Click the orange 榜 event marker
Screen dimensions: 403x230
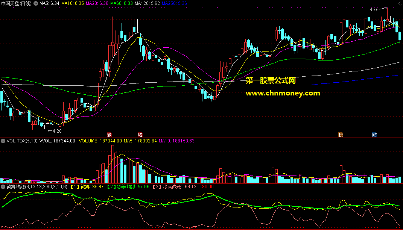click(341, 135)
